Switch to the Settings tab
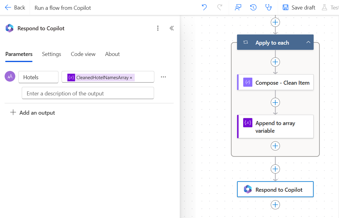The height and width of the screenshot is (218, 339). coord(51,54)
